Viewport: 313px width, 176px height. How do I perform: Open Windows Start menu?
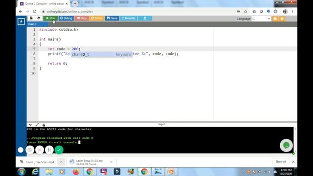click(22, 172)
